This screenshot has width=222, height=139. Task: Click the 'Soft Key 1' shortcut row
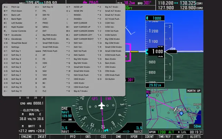click(x=12, y=51)
